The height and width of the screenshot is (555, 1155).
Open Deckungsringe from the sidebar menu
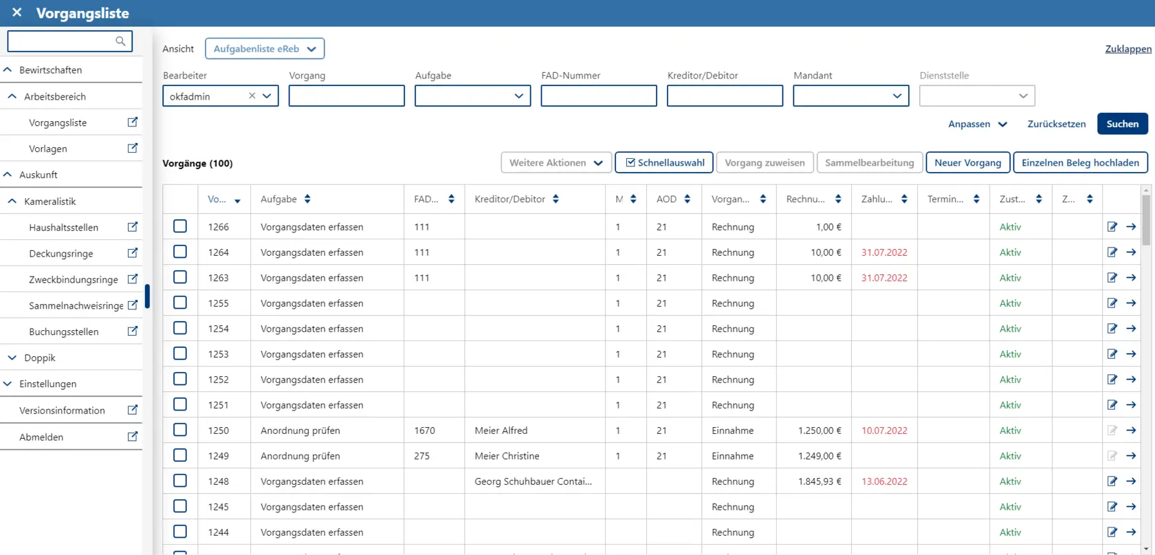[61, 253]
